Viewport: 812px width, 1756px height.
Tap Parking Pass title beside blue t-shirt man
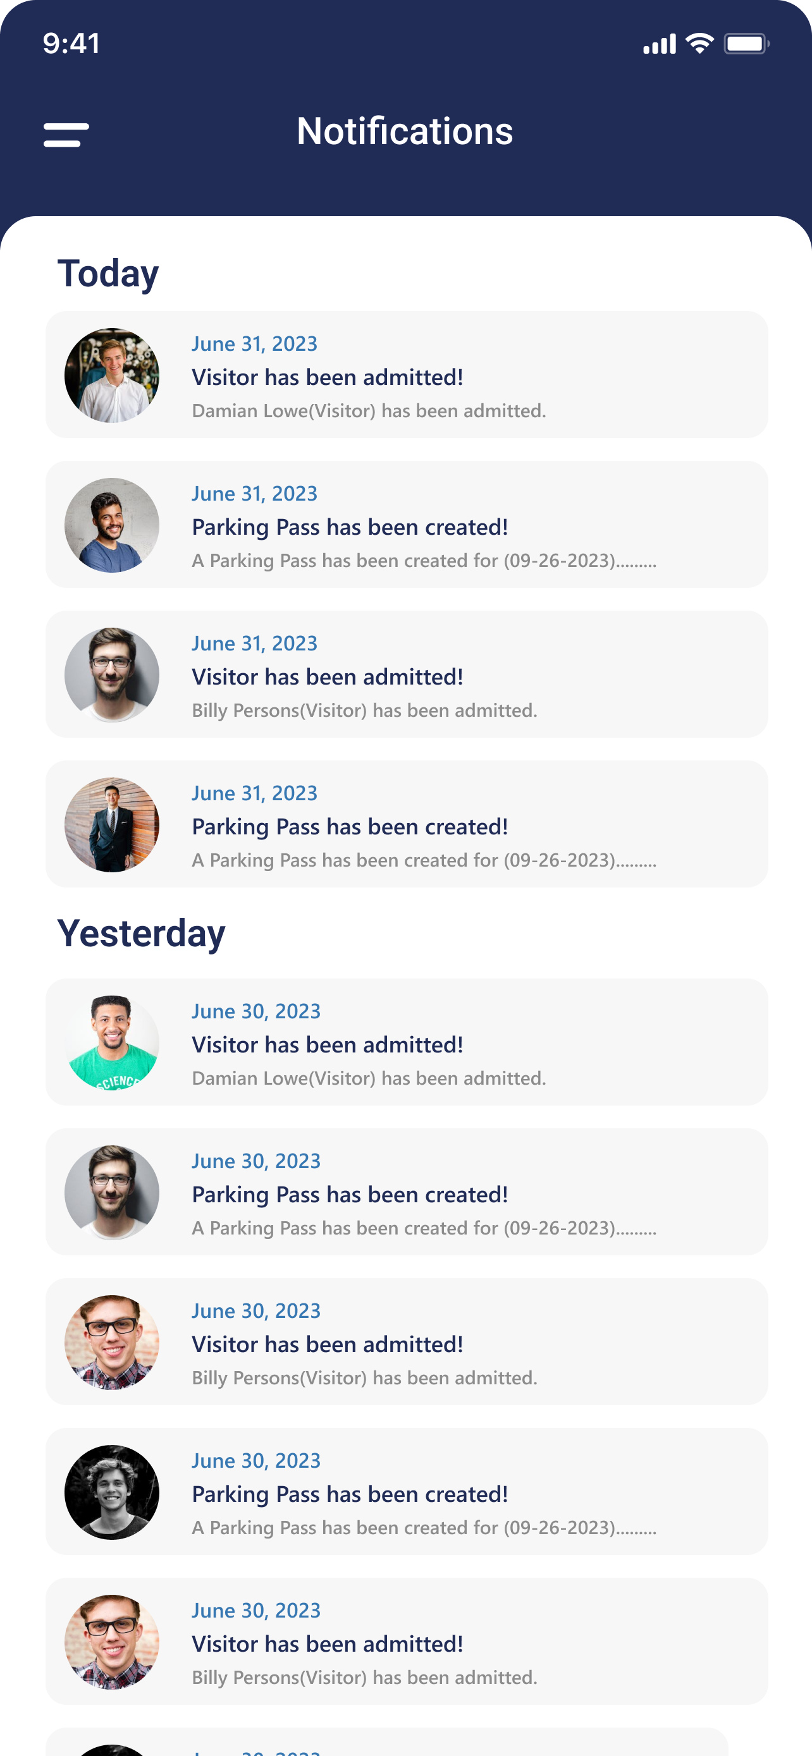tap(350, 528)
